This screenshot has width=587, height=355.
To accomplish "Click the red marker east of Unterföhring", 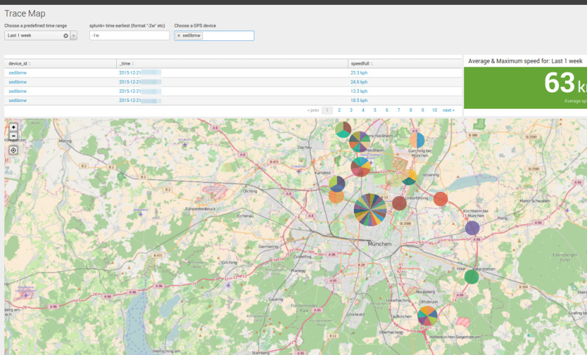I will [x=441, y=199].
